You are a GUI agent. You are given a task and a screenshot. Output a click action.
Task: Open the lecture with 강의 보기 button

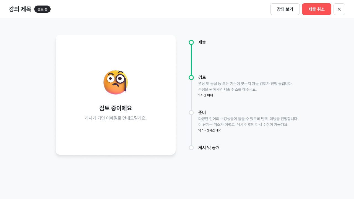285,9
